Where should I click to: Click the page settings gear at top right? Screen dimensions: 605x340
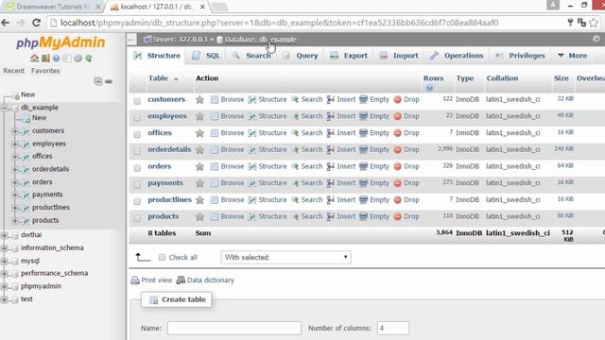pos(596,39)
